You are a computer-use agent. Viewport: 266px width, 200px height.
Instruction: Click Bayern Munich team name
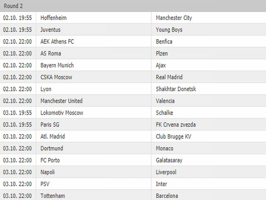coord(57,65)
